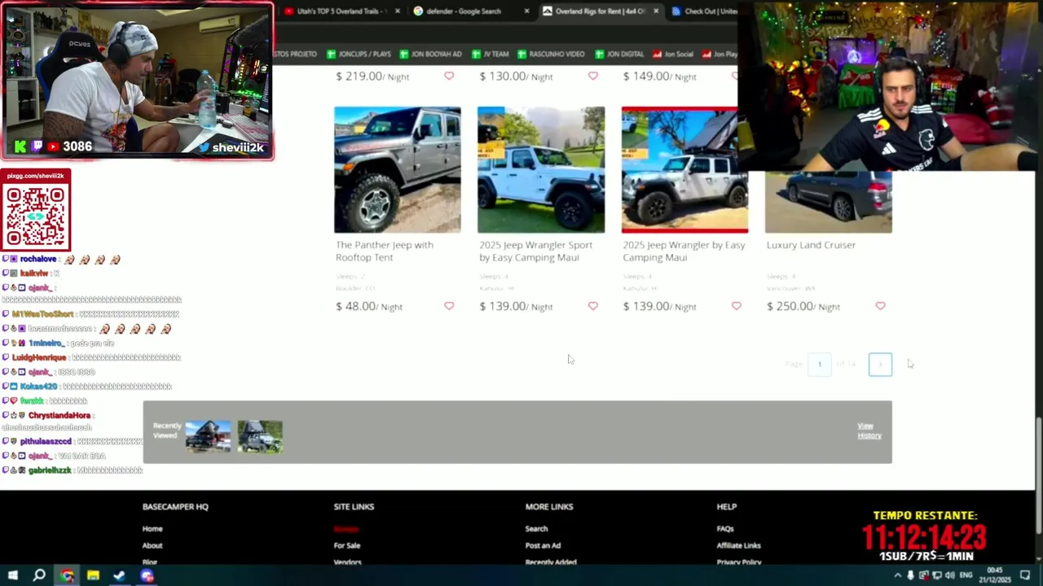Click the footer About link
The height and width of the screenshot is (586, 1043).
[152, 546]
